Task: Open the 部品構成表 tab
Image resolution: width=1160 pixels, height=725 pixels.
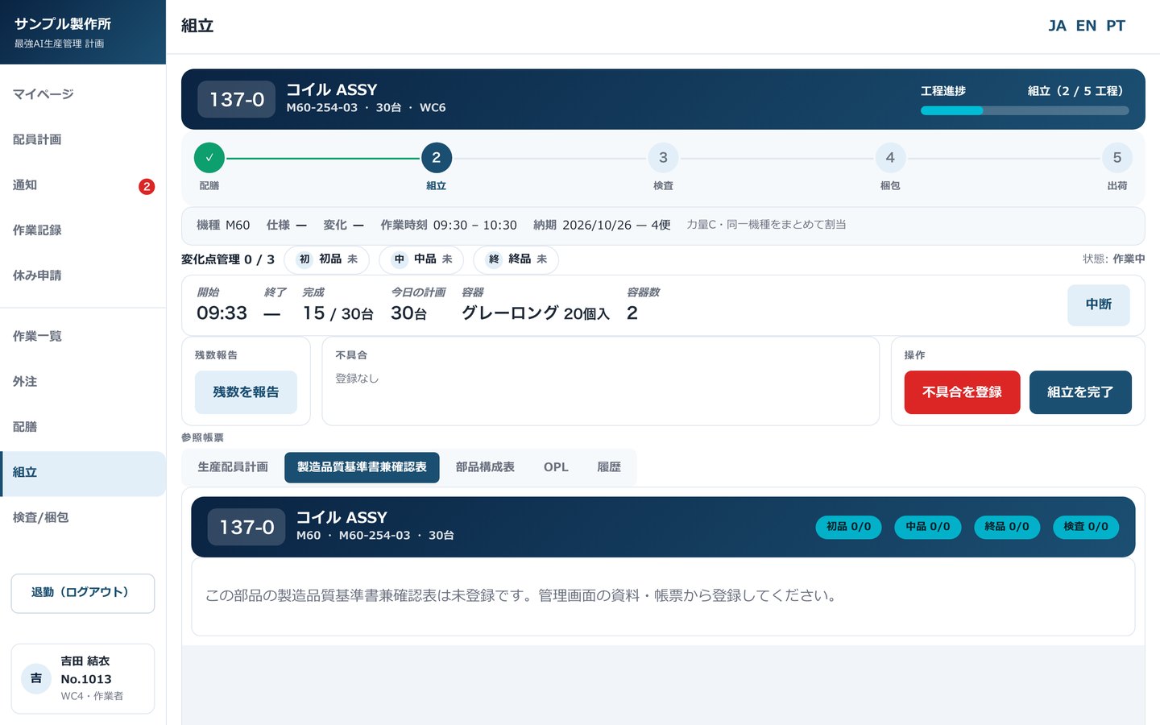Action: click(485, 467)
